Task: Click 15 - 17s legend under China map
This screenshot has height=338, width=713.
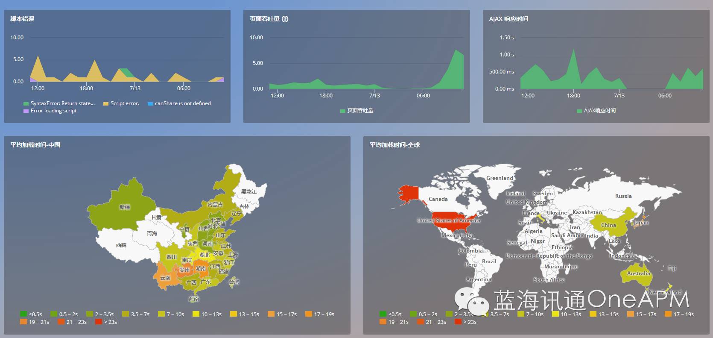Action: (283, 314)
